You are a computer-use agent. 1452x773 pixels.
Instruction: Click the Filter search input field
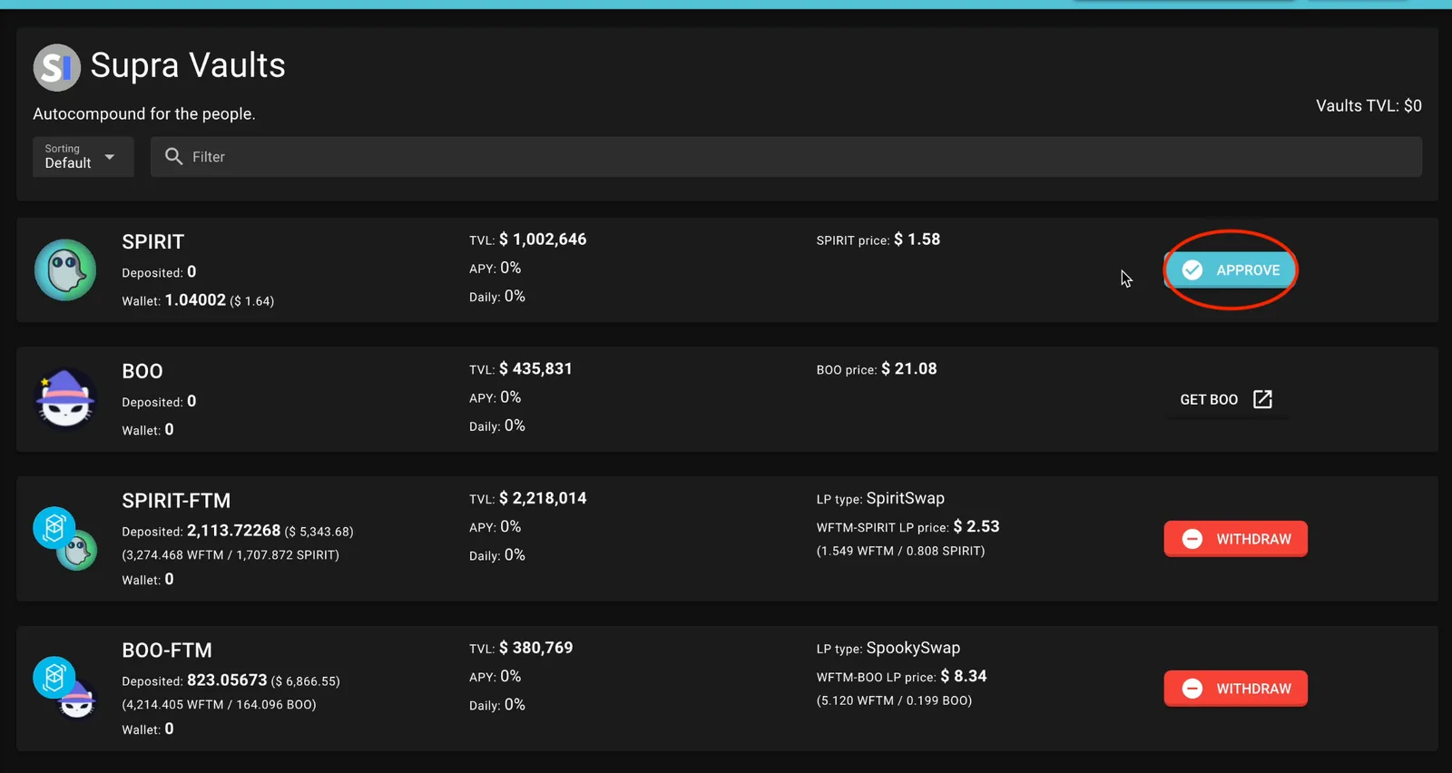786,157
